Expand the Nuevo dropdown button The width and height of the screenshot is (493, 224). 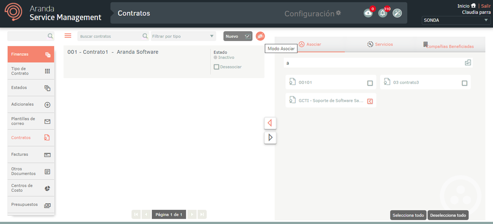(x=247, y=36)
